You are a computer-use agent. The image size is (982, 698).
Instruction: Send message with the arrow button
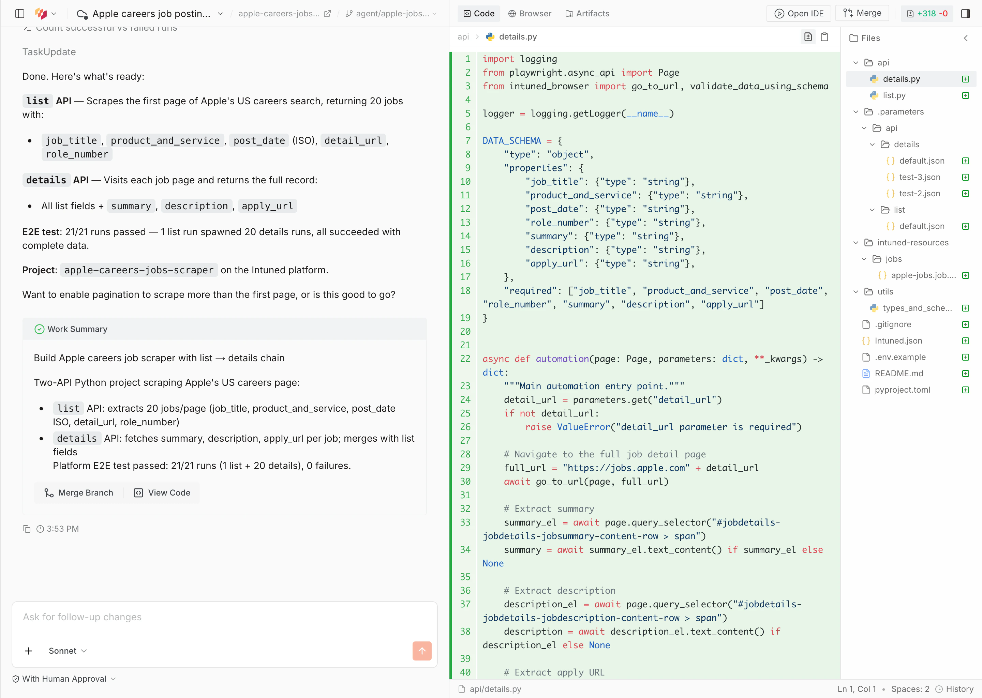pos(422,651)
